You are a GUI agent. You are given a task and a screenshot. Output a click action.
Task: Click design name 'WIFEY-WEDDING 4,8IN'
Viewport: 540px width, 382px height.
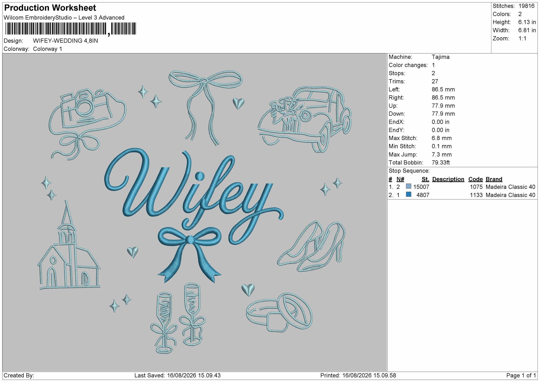click(65, 41)
